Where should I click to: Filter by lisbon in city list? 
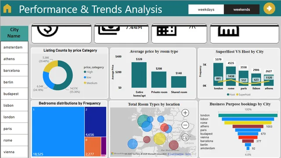coord(14,105)
